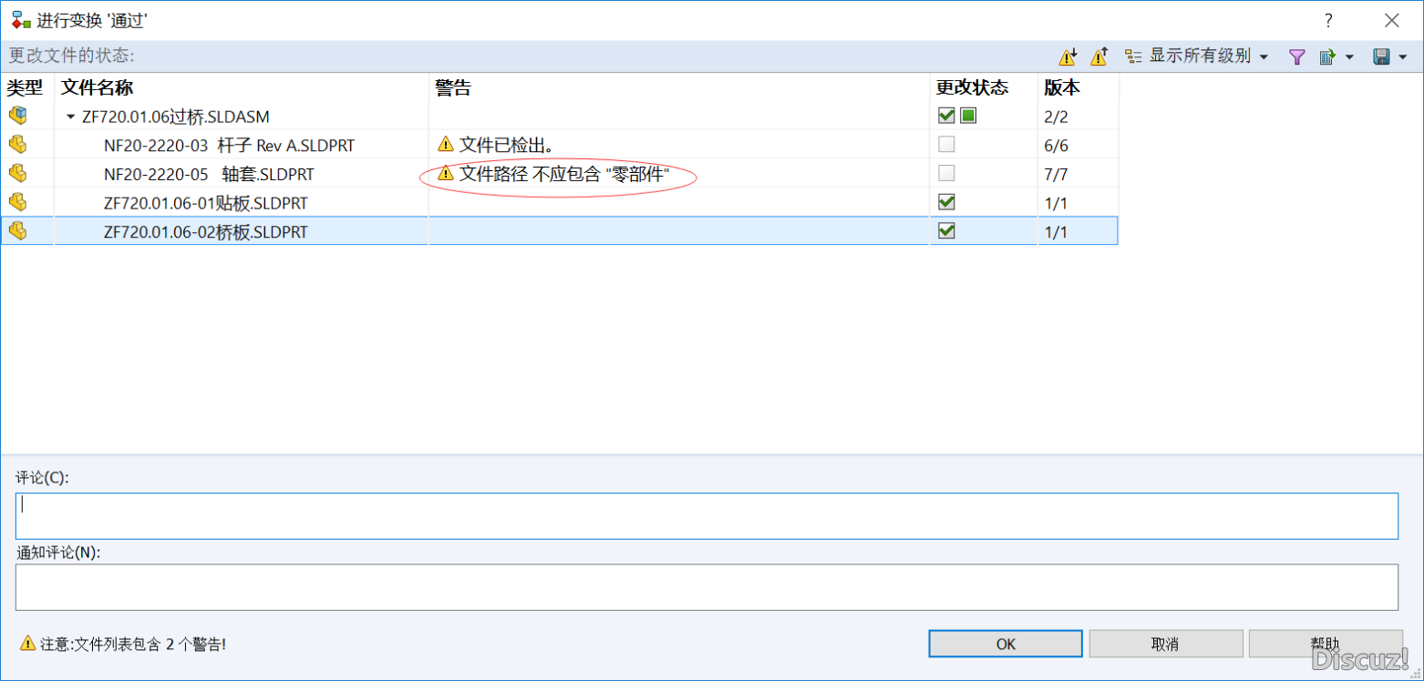Go to next warning icon
This screenshot has width=1424, height=681.
pyautogui.click(x=1068, y=56)
